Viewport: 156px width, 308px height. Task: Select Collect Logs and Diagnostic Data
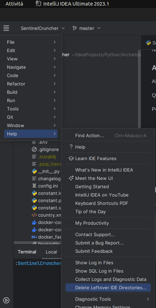point(108,279)
